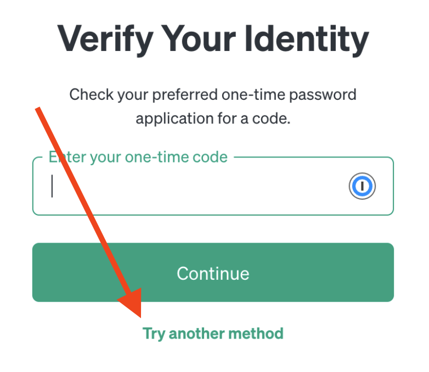
Task: Click the blue 1Password circle in code field
Action: [x=362, y=186]
